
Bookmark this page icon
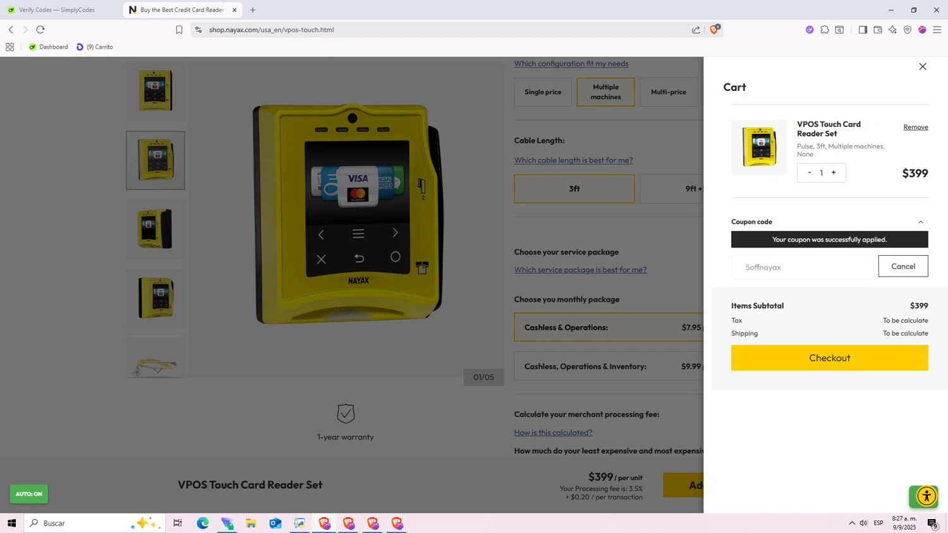179,30
